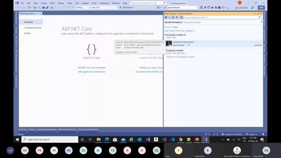Viewport: 281px width, 158px height.
Task: Open Visual Studio Code from taskbar
Action: point(172,140)
